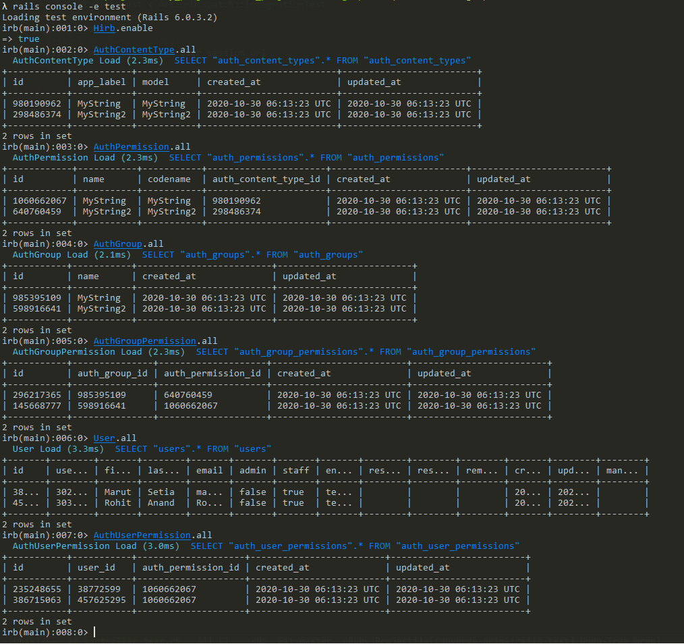Click the 'model' column header
This screenshot has width=684, height=644.
click(x=156, y=82)
